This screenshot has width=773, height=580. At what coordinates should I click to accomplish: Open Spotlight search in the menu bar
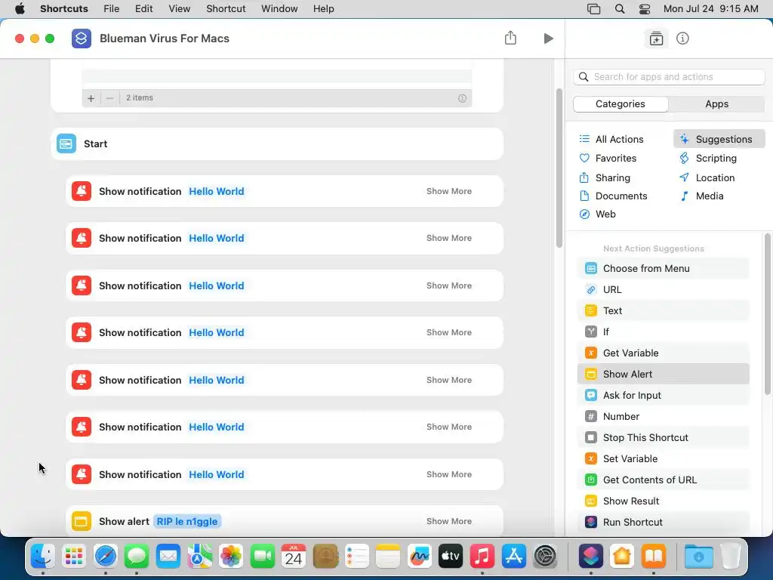(x=620, y=9)
